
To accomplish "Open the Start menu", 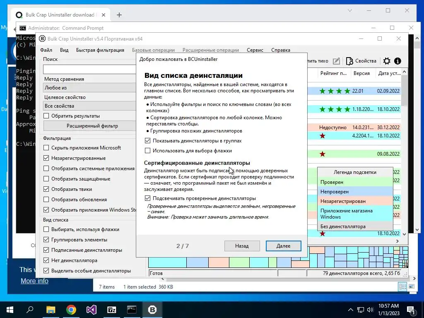I will click(x=10, y=310).
